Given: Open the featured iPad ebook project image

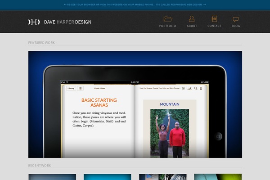Looking at the screenshot, I should pyautogui.click(x=135, y=104).
